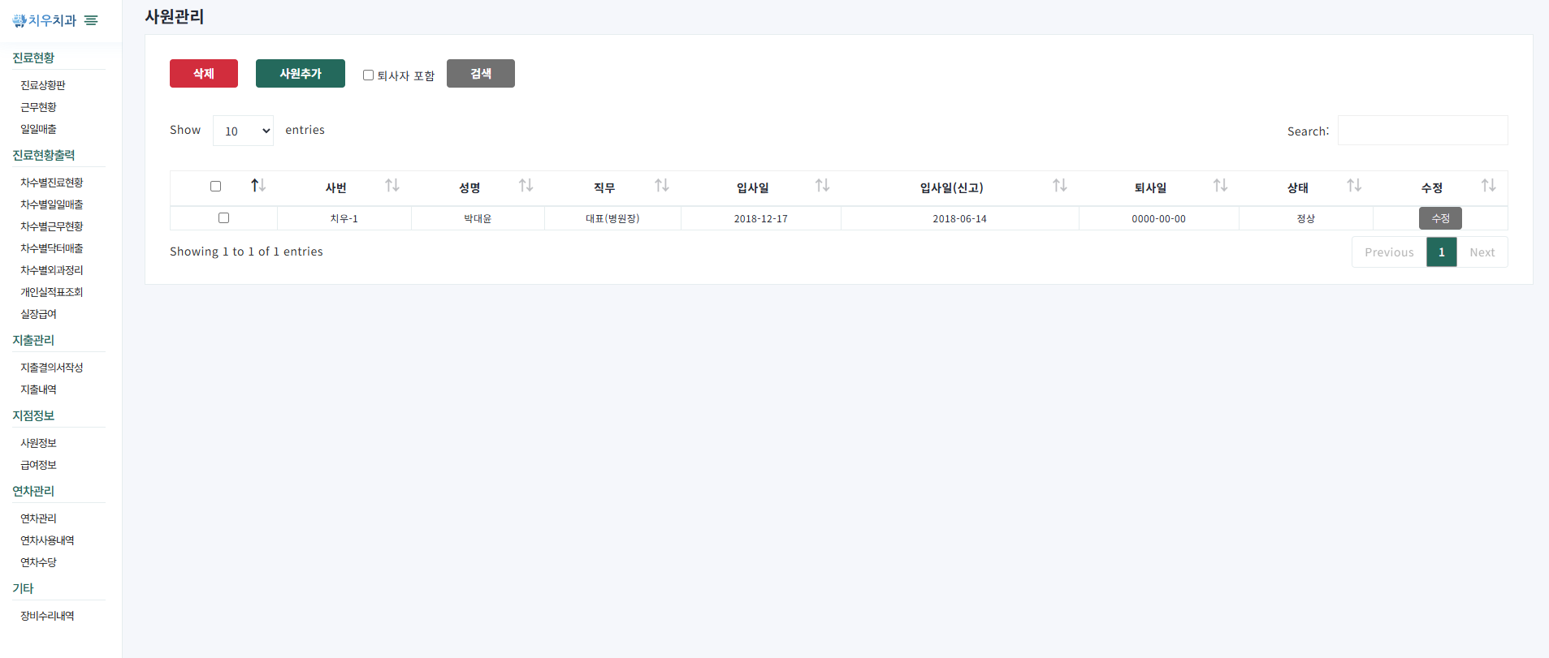Open 연차수당 in the sidebar
The height and width of the screenshot is (658, 1549).
[38, 562]
